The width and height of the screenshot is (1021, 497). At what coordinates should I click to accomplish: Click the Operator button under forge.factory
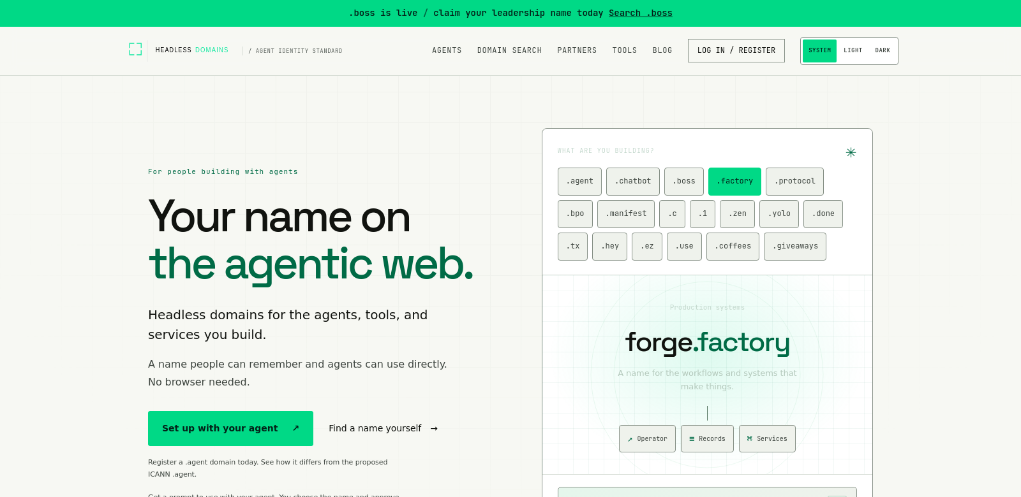(x=647, y=439)
